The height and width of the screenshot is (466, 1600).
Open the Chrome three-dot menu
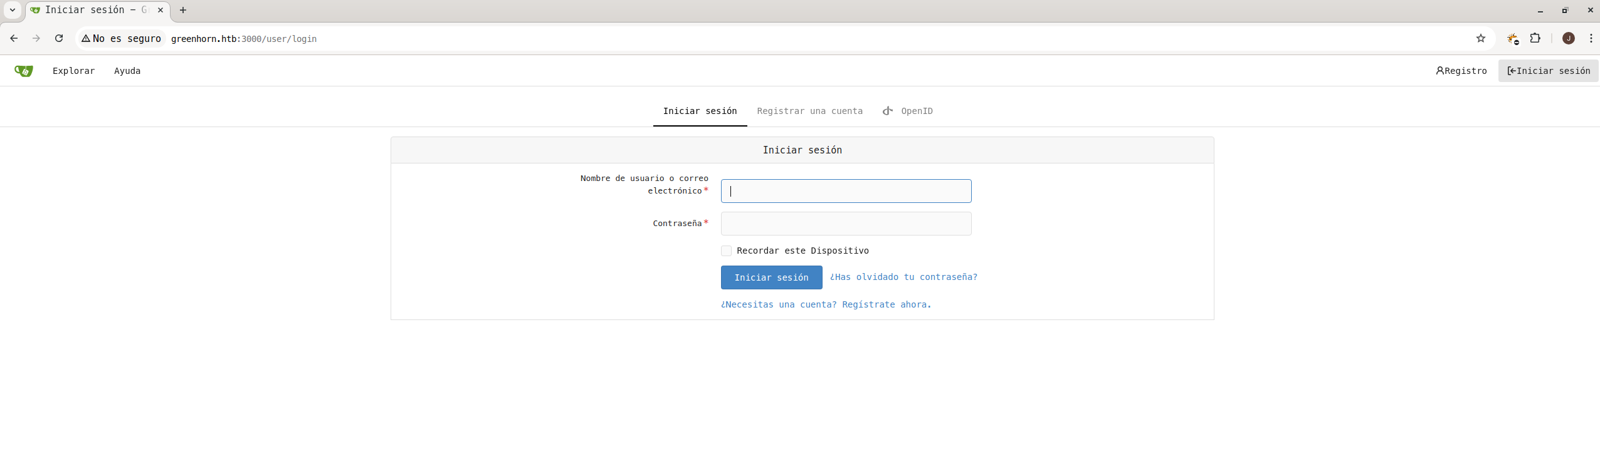coord(1591,38)
